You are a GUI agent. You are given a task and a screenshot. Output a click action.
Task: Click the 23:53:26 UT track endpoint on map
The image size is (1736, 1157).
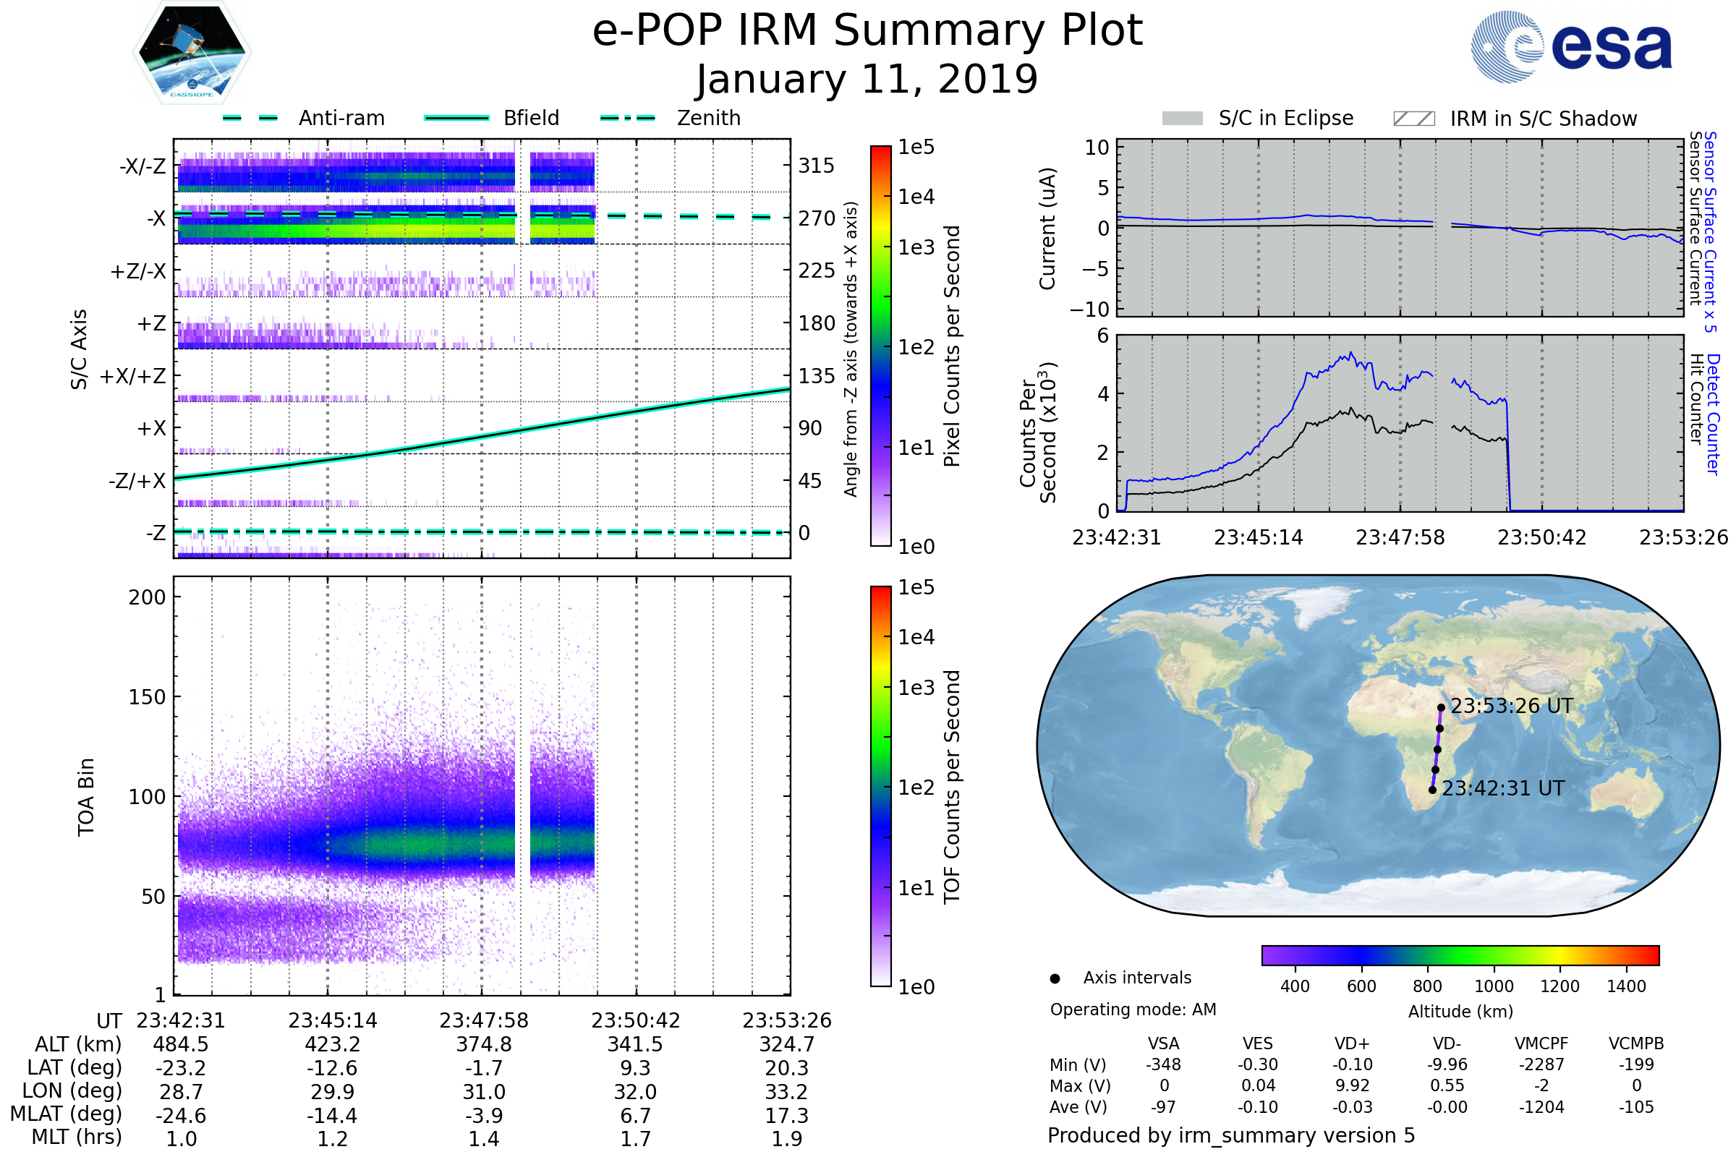click(1441, 708)
